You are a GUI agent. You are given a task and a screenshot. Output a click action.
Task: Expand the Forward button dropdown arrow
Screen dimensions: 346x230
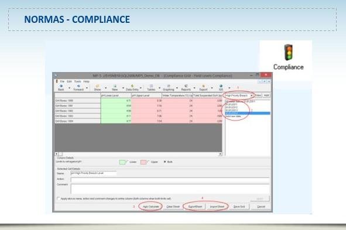(x=87, y=88)
